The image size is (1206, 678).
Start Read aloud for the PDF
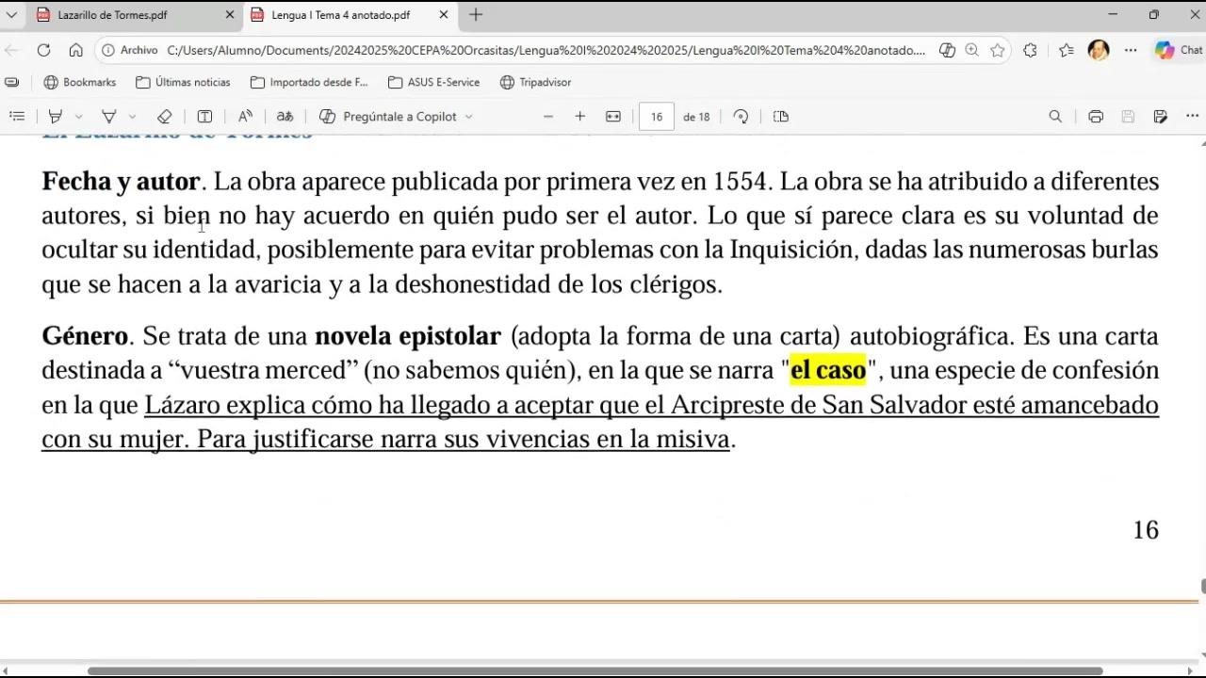(x=245, y=117)
